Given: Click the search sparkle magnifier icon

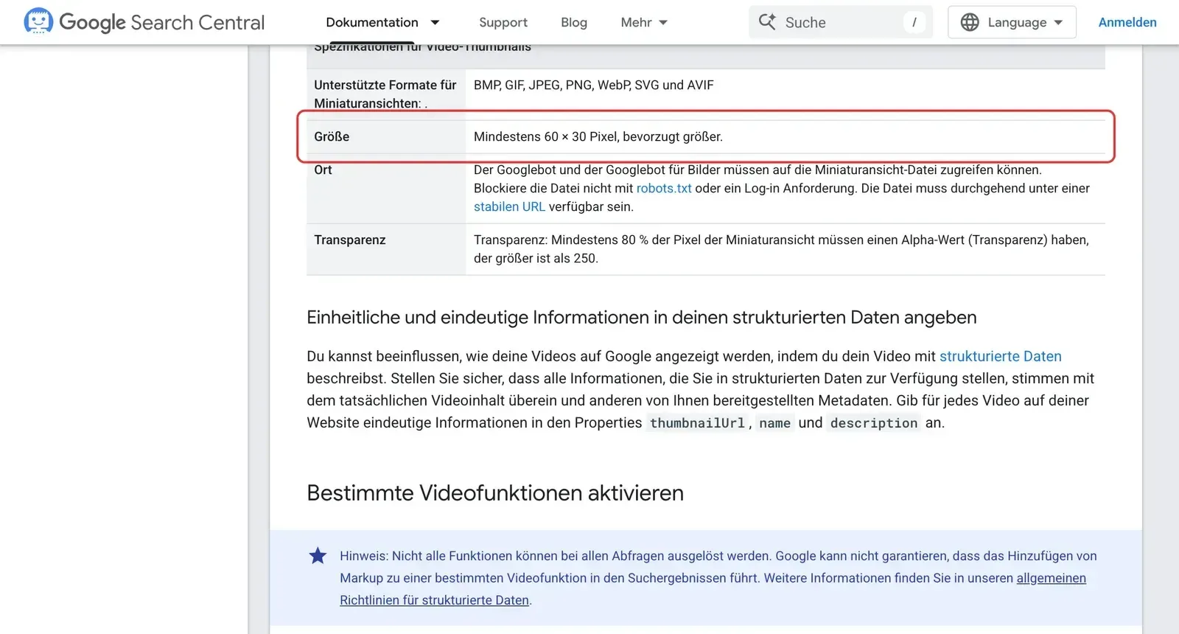Looking at the screenshot, I should click(x=767, y=22).
